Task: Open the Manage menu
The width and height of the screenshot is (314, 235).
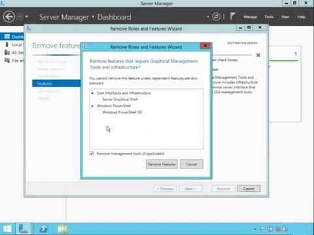Action: (x=250, y=17)
